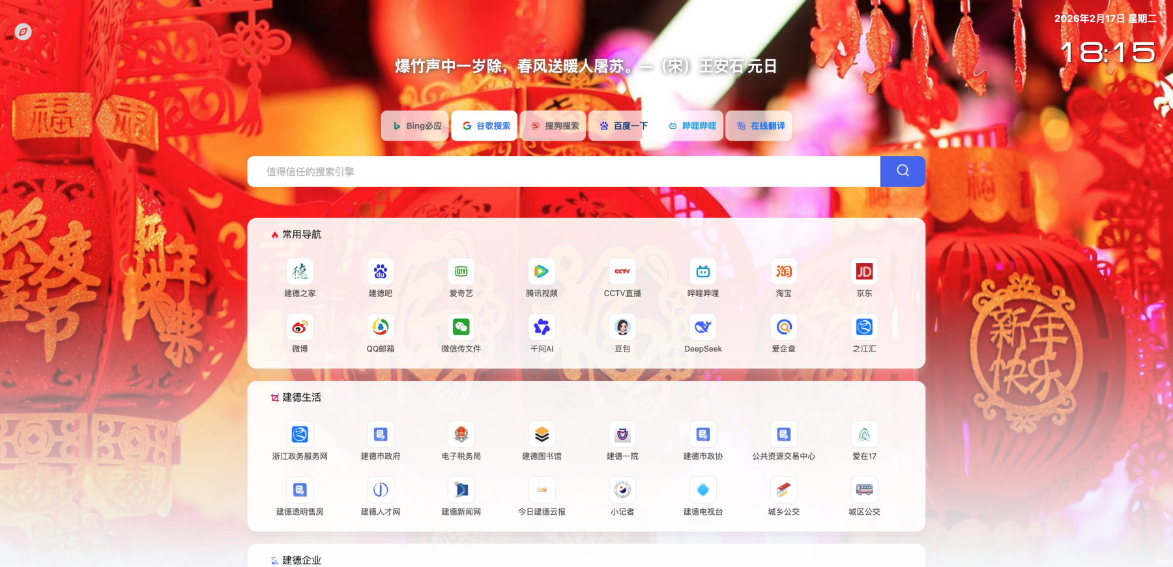Switch to the 搜狗搜索 tab
The height and width of the screenshot is (567, 1173).
click(x=553, y=126)
